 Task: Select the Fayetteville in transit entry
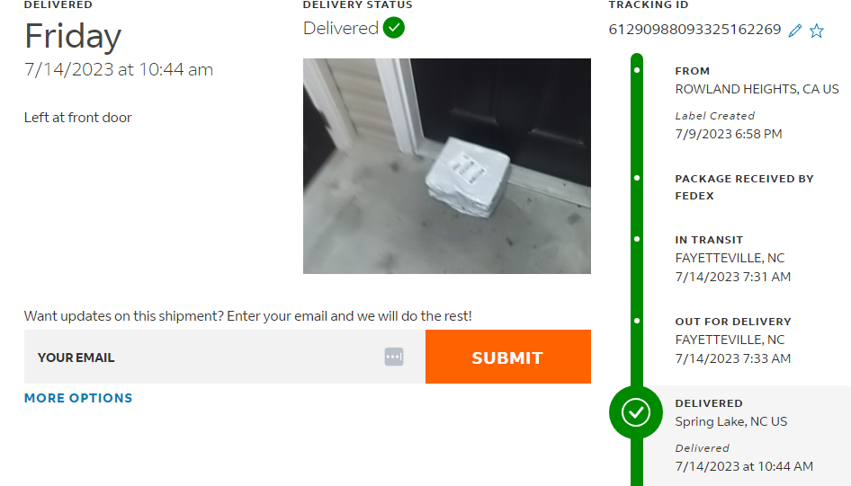[x=730, y=258]
